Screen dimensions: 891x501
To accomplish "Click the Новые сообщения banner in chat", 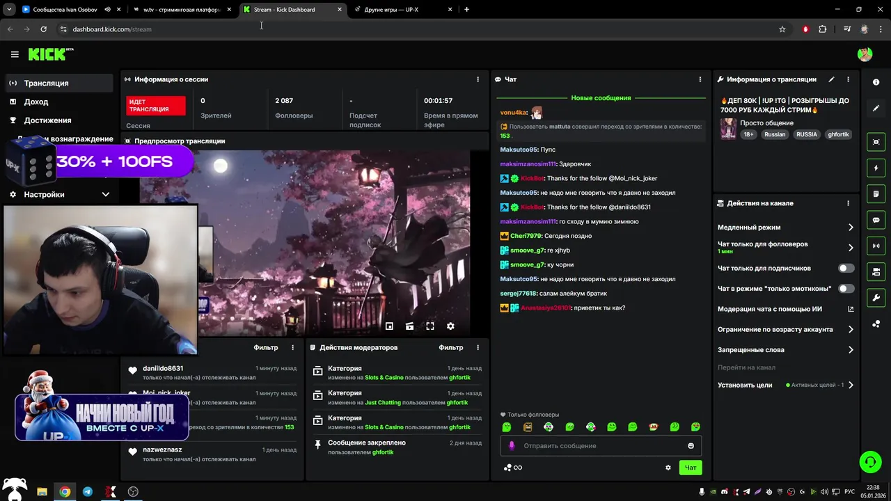I will (601, 98).
